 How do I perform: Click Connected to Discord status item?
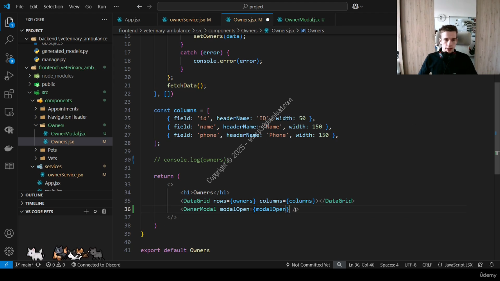(x=96, y=265)
